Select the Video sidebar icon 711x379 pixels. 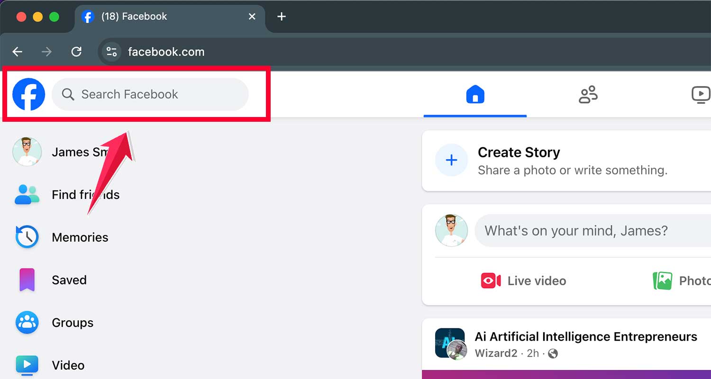click(27, 365)
